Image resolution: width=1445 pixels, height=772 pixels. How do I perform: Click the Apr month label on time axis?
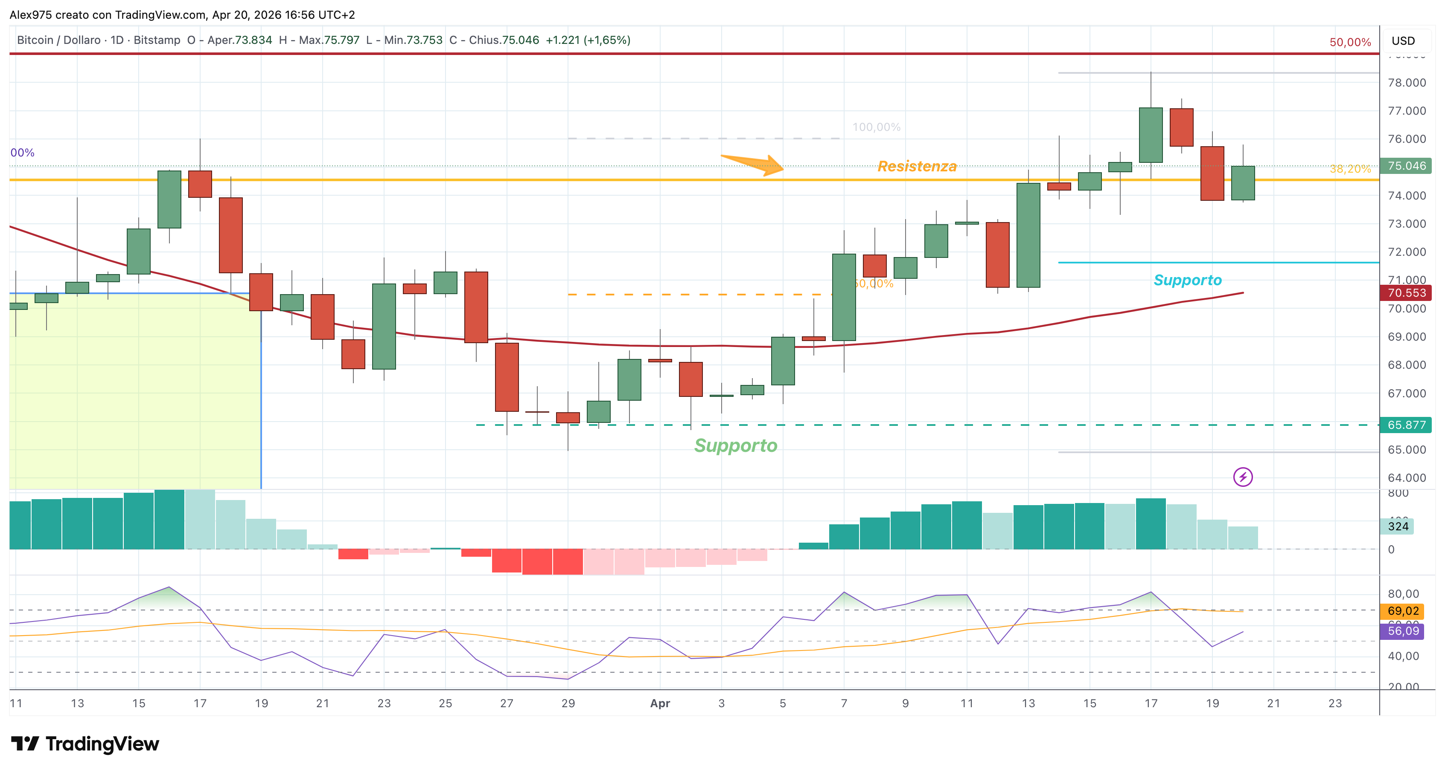660,703
